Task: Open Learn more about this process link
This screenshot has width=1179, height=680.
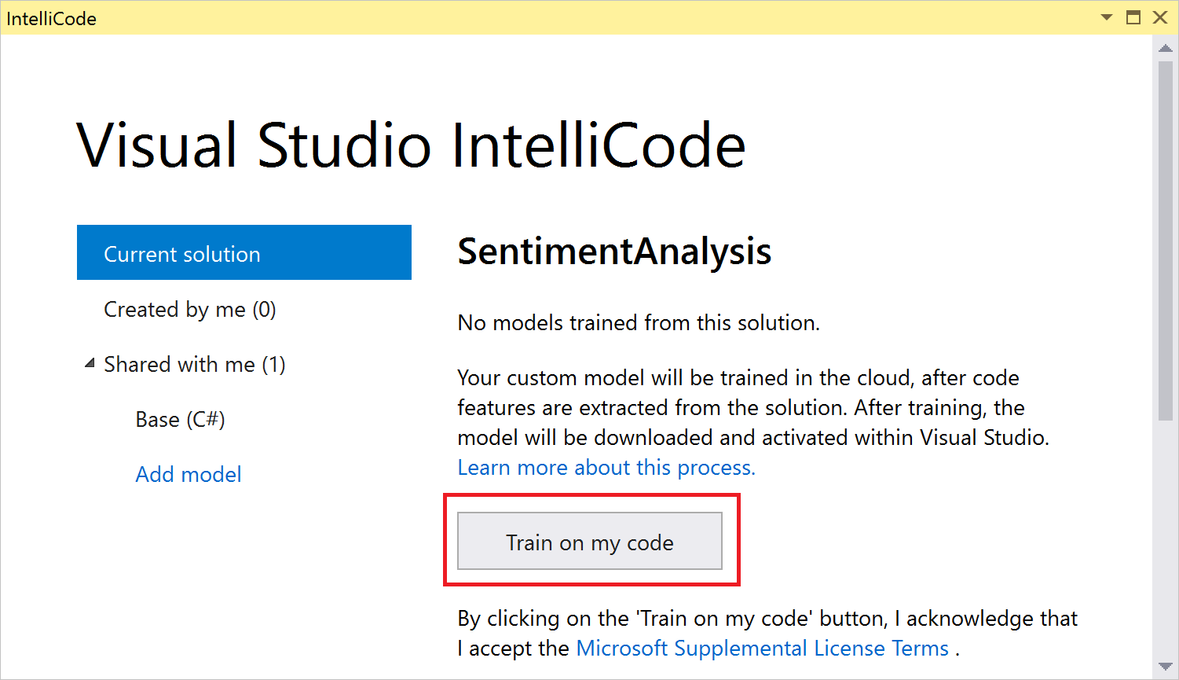Action: [606, 468]
